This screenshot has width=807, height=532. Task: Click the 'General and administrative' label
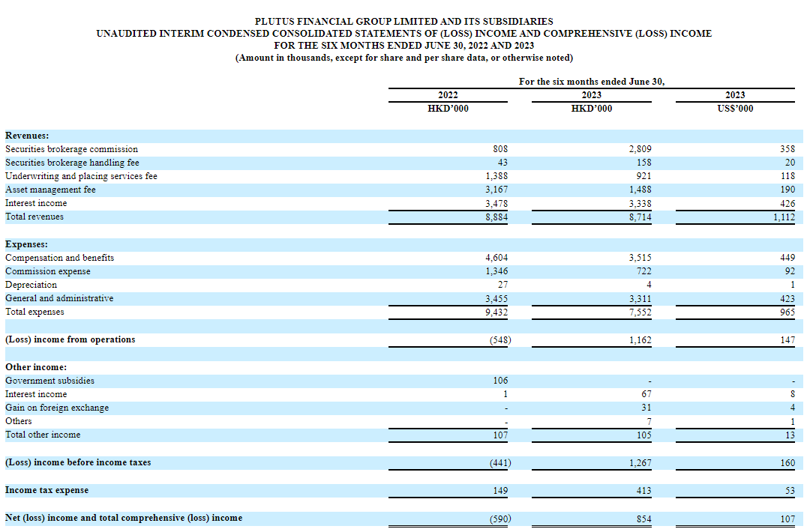tap(59, 298)
